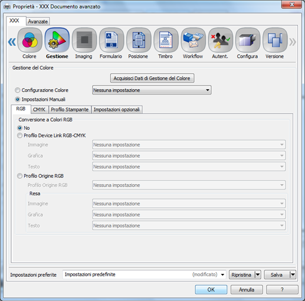Open the Timbro stamp icon
The height and width of the screenshot is (301, 305).
(x=166, y=40)
